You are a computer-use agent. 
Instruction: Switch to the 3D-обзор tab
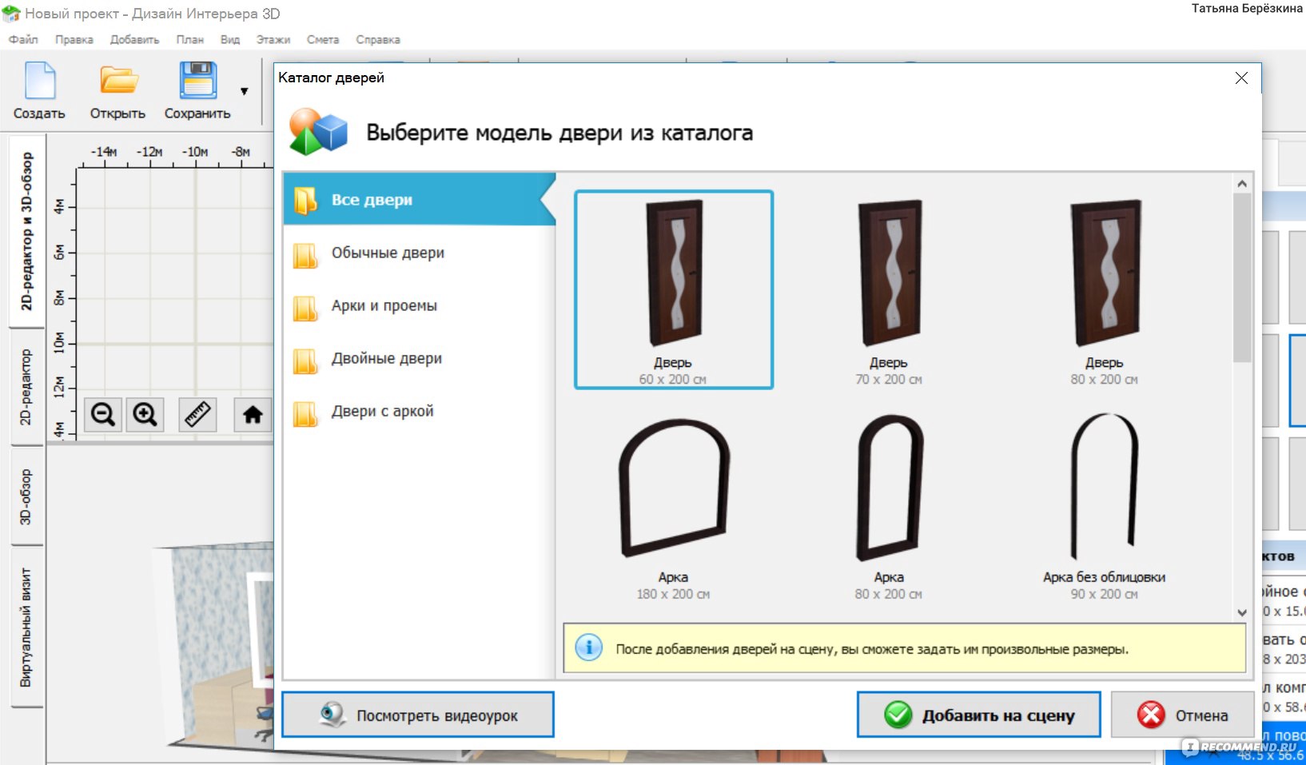click(26, 496)
